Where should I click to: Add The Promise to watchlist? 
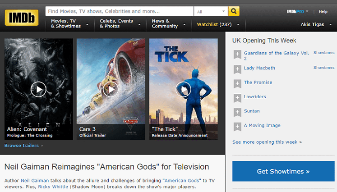(x=237, y=84)
